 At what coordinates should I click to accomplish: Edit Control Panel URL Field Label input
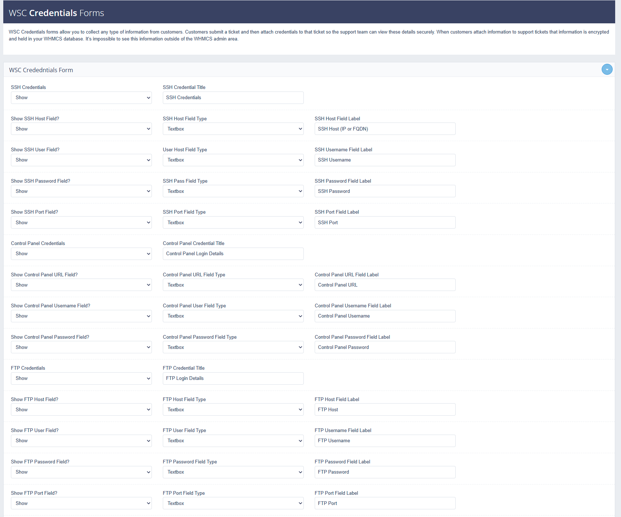click(385, 285)
